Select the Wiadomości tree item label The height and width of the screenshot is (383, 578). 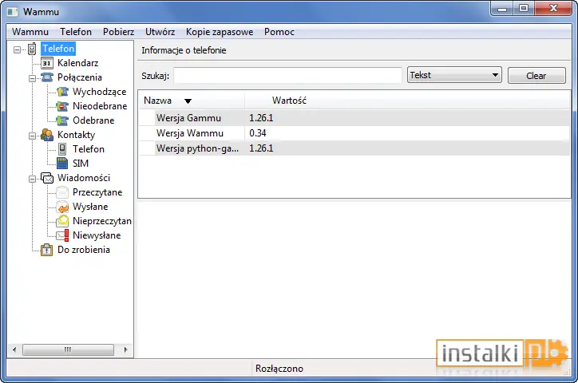coord(84,178)
